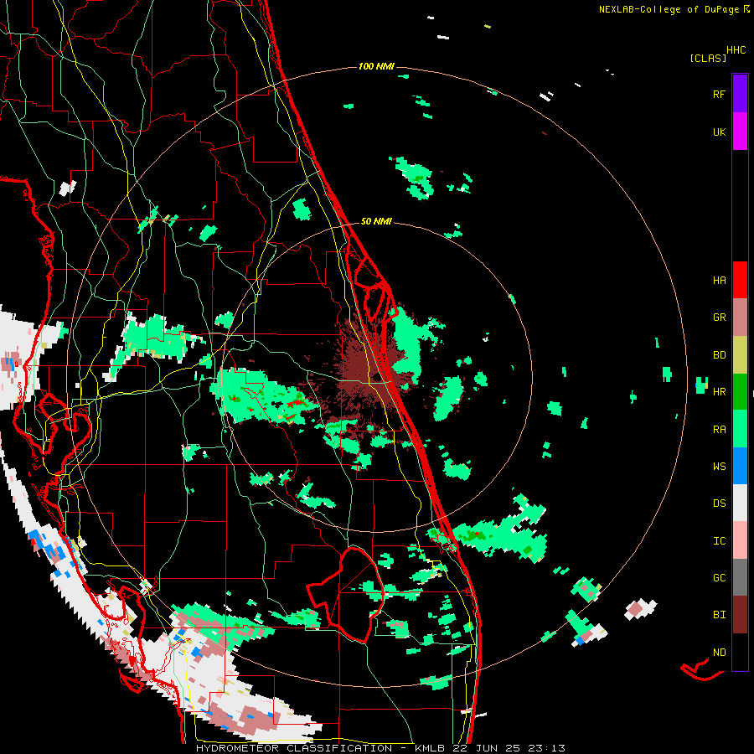The height and width of the screenshot is (754, 754).
Task: Select the BD yellow legend swatch
Action: click(740, 354)
